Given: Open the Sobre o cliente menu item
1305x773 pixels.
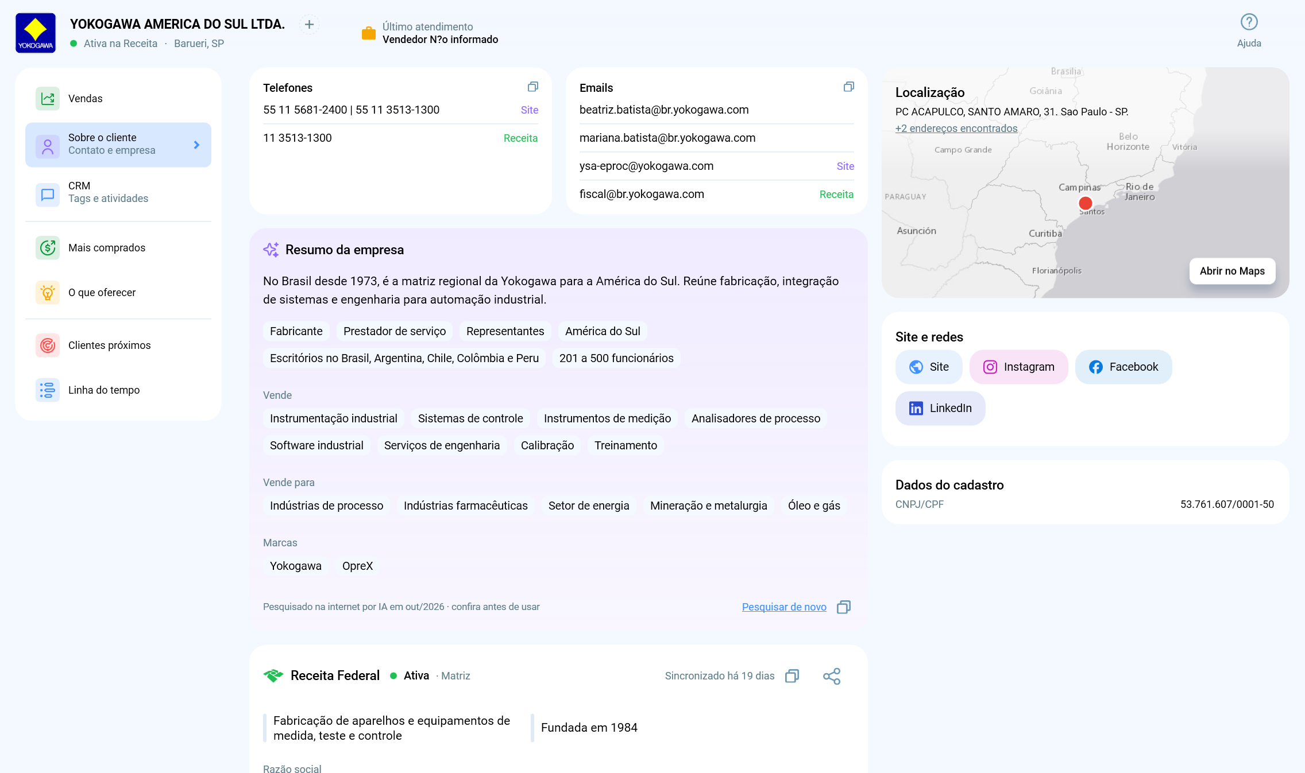Looking at the screenshot, I should click(118, 145).
